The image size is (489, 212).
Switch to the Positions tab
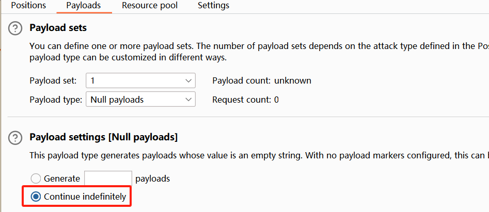[28, 6]
